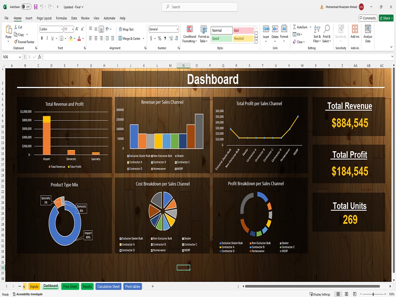Click the horizontal scrollbar at bottom
The height and width of the screenshot is (297, 396).
tap(312, 286)
